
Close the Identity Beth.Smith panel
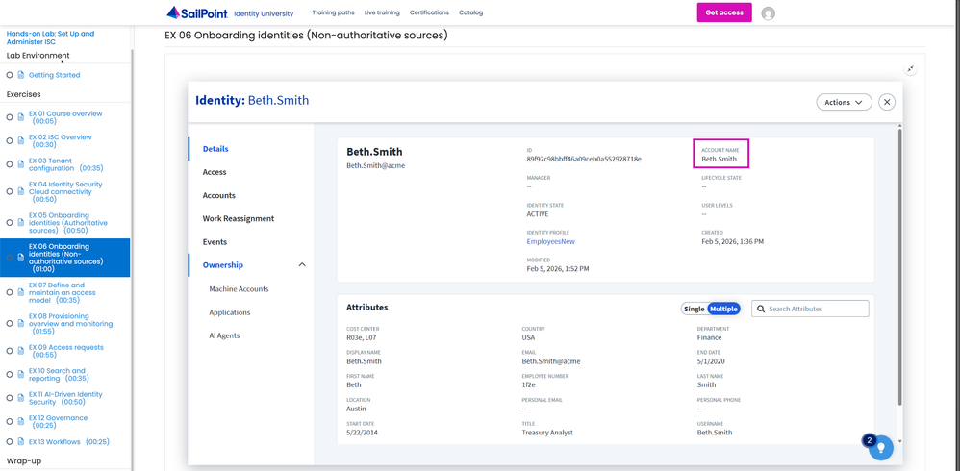point(887,102)
